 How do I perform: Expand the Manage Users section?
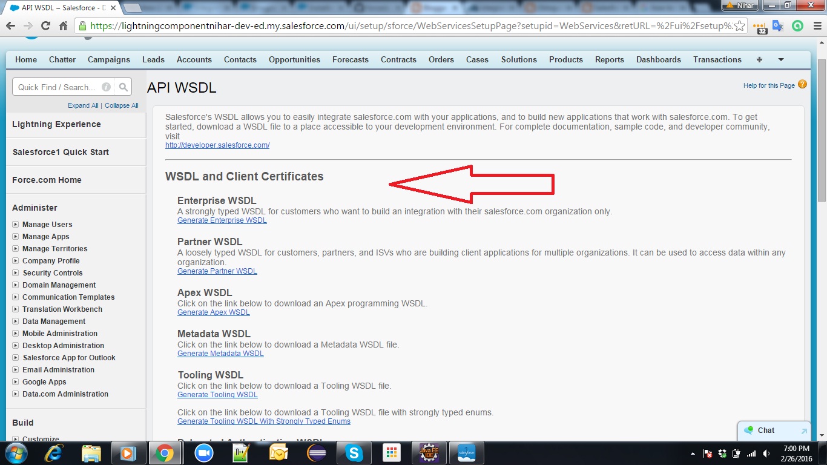point(16,225)
